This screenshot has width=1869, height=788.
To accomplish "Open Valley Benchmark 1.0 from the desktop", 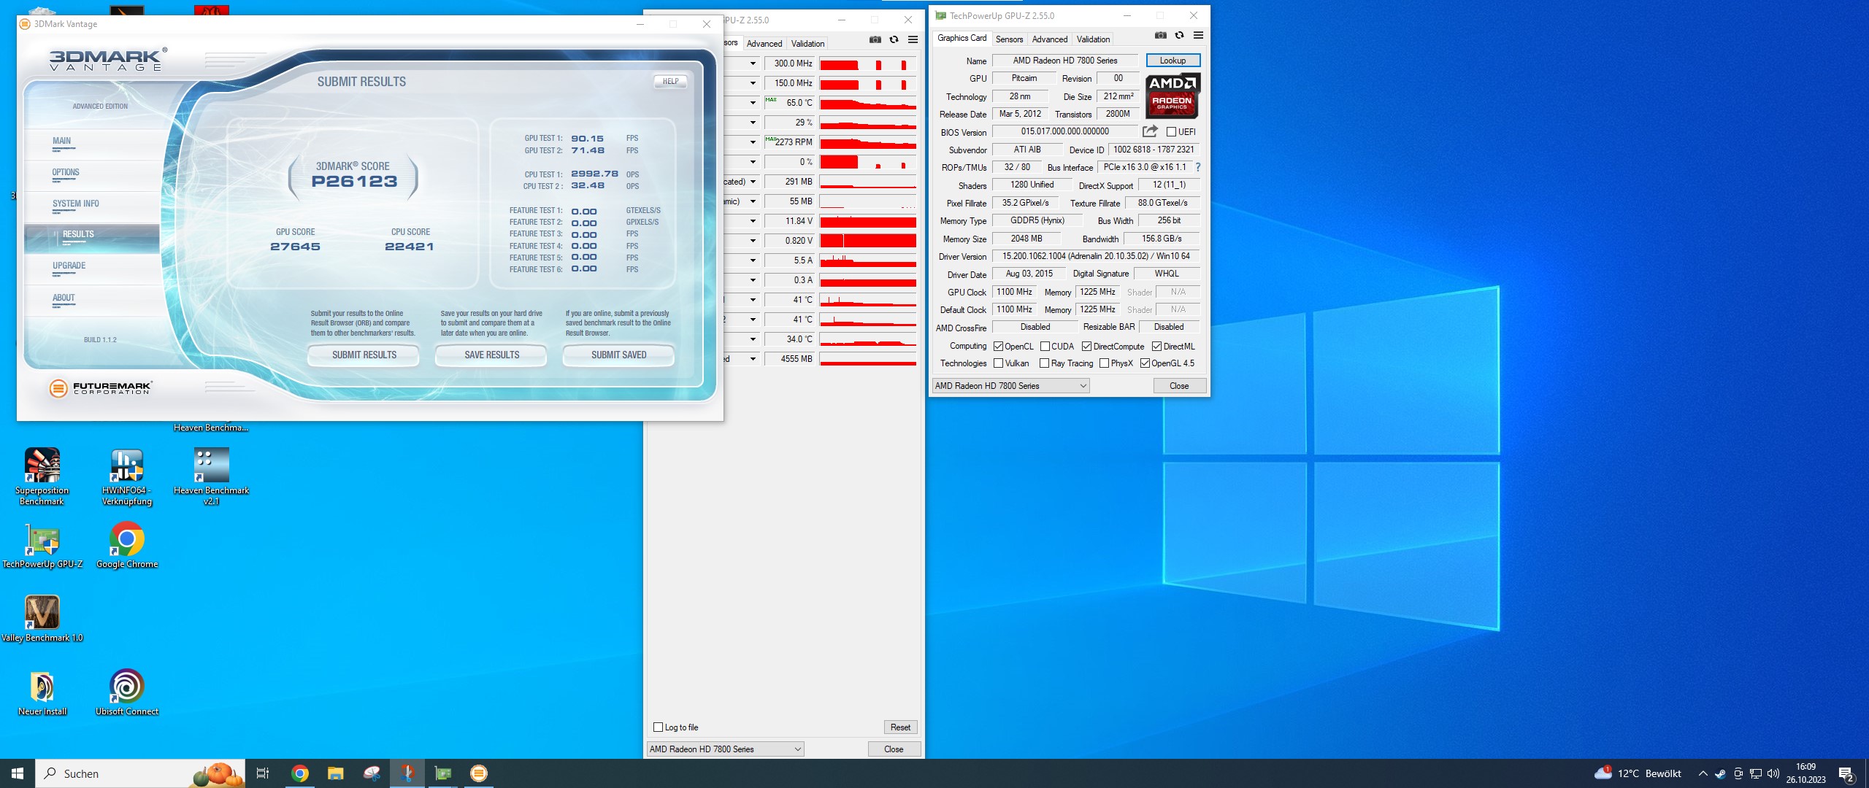I will pyautogui.click(x=42, y=613).
